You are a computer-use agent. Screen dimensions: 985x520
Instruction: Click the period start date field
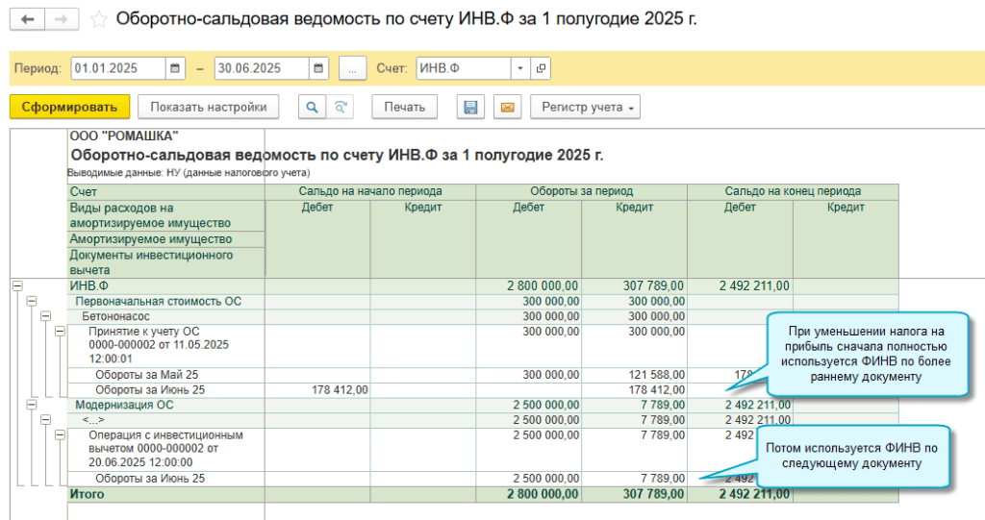117,68
